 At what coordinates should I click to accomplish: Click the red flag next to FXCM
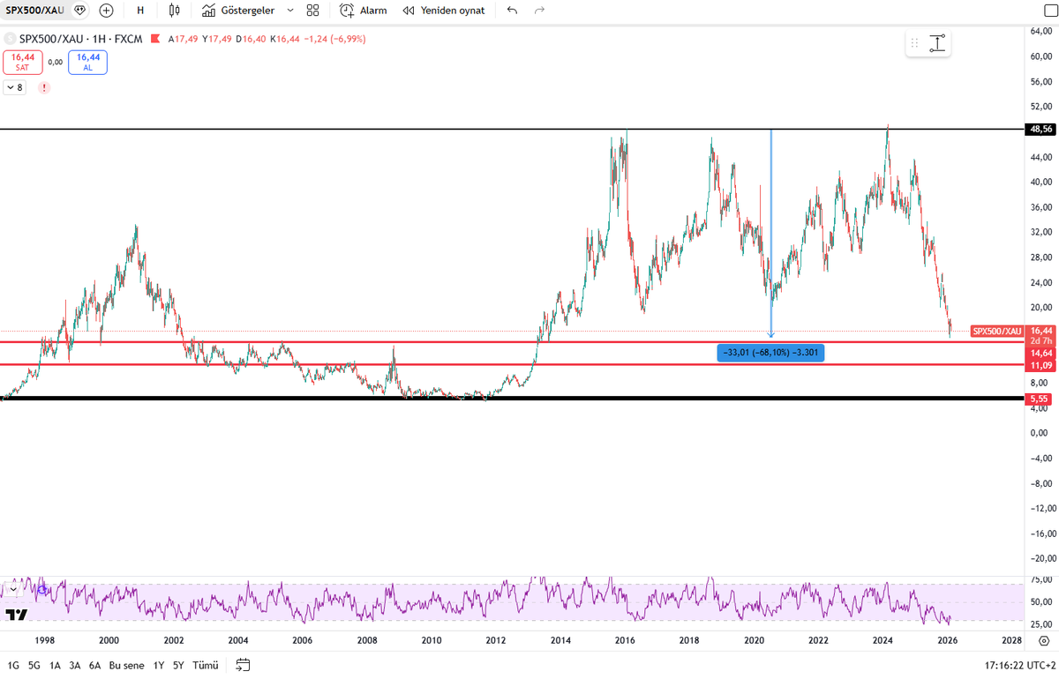156,39
